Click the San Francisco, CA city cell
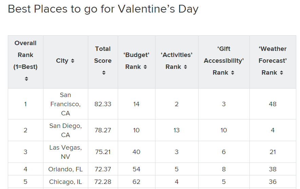Screen dimensions: 300x189 coord(65,104)
